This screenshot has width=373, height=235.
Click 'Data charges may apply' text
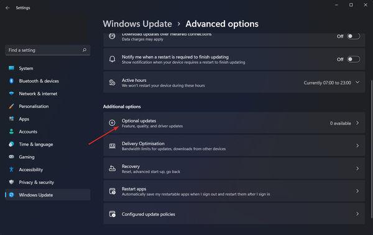142,39
